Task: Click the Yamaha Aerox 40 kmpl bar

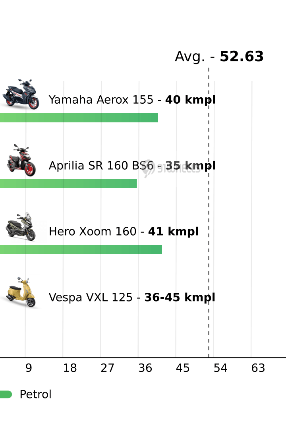Action: click(x=79, y=118)
